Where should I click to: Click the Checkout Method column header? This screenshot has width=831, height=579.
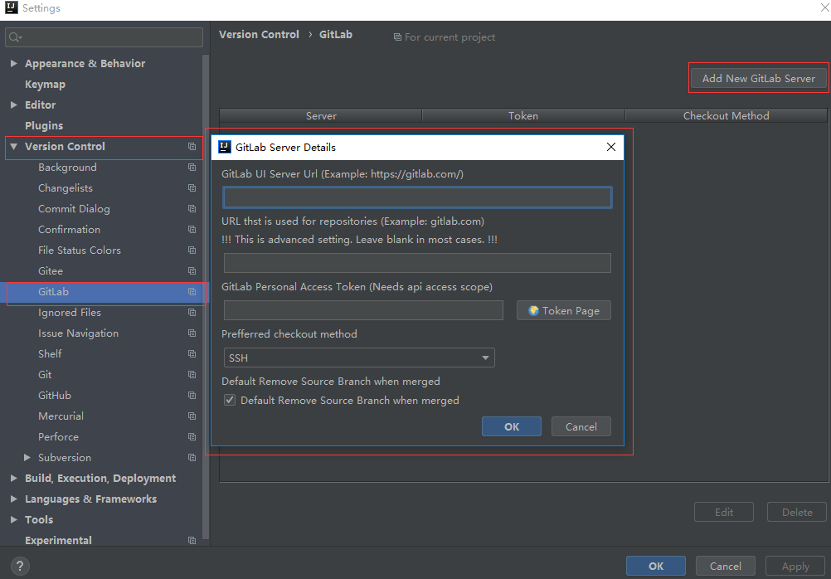[726, 115]
